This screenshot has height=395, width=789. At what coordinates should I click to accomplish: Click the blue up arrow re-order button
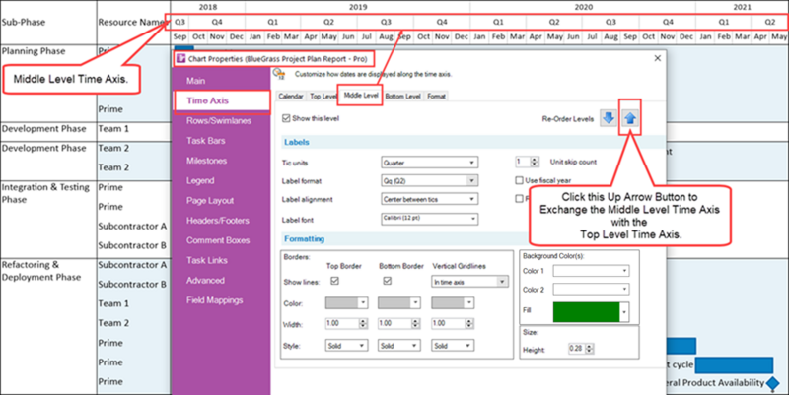coord(630,118)
